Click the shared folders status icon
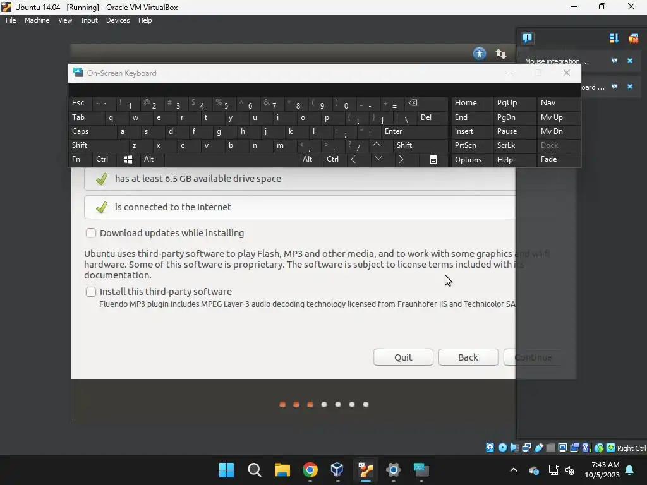Viewport: 647px width, 485px height. coord(550,448)
